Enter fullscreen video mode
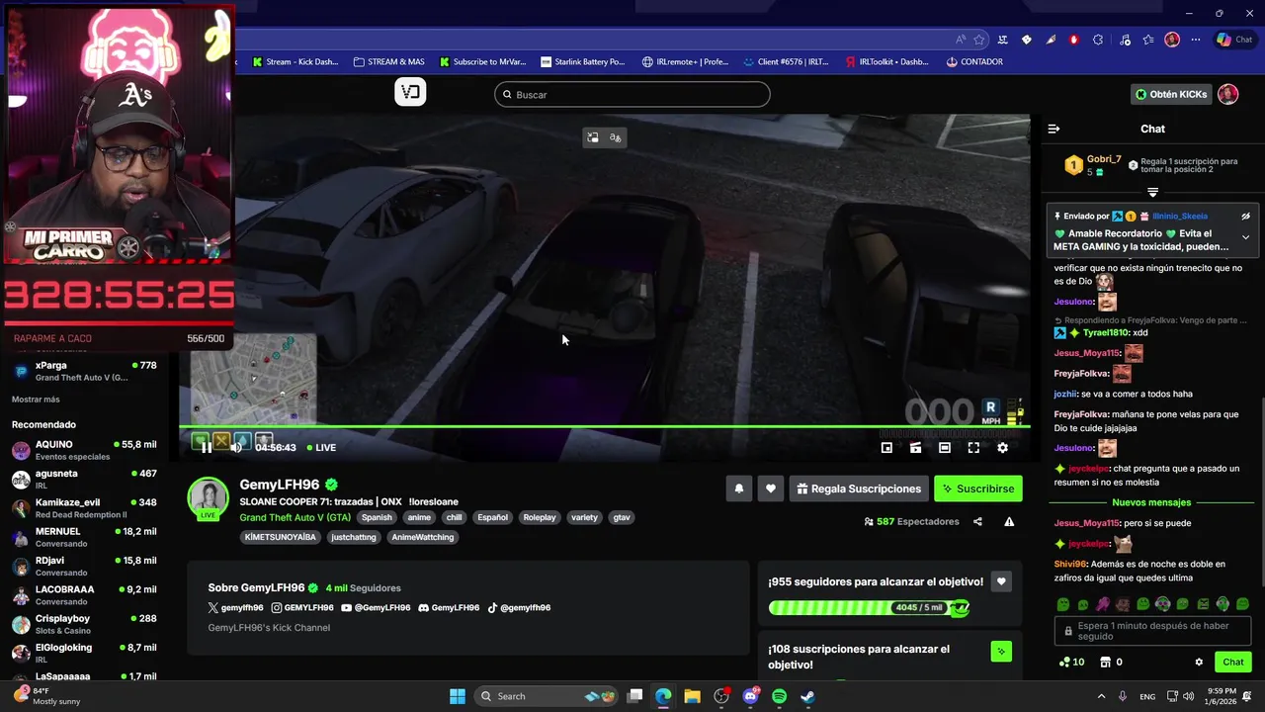 [x=973, y=448]
